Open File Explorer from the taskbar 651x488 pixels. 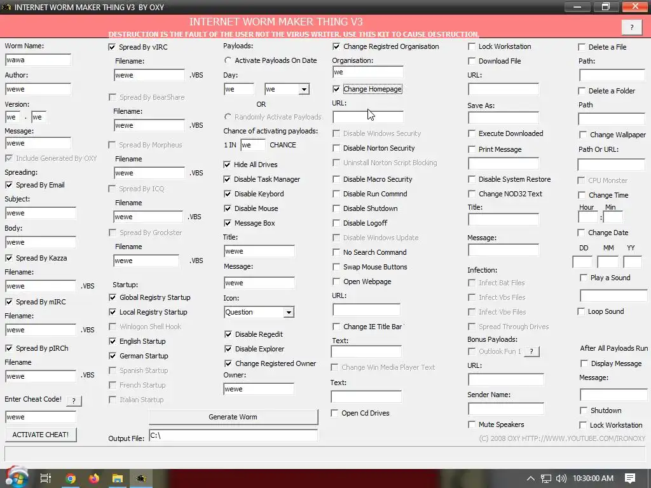pyautogui.click(x=118, y=478)
